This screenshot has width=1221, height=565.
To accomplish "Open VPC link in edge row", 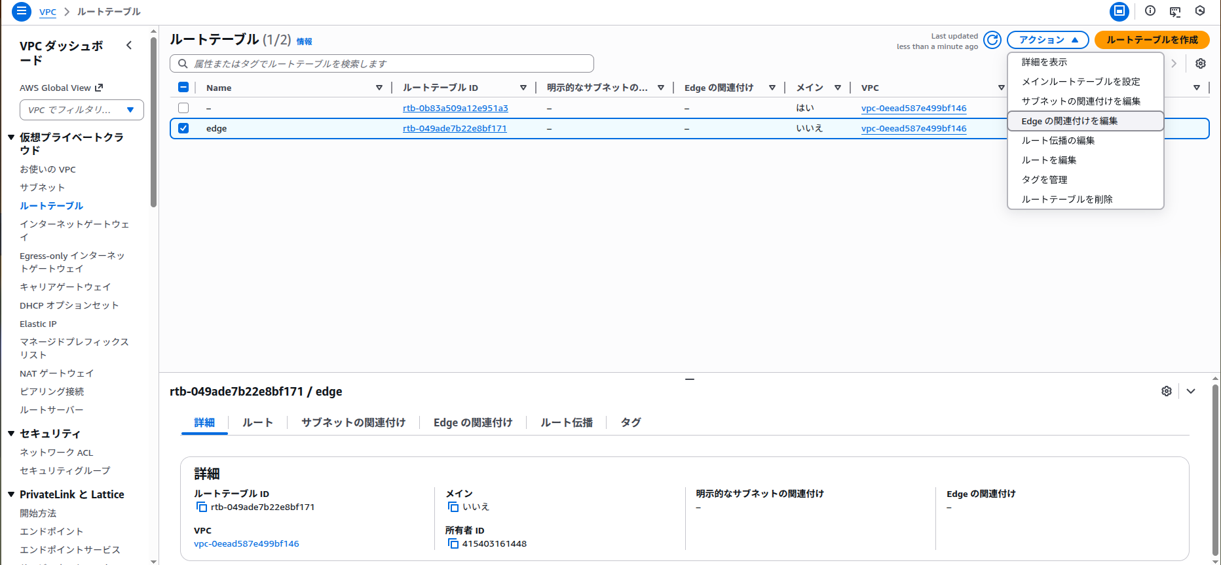I will (914, 128).
